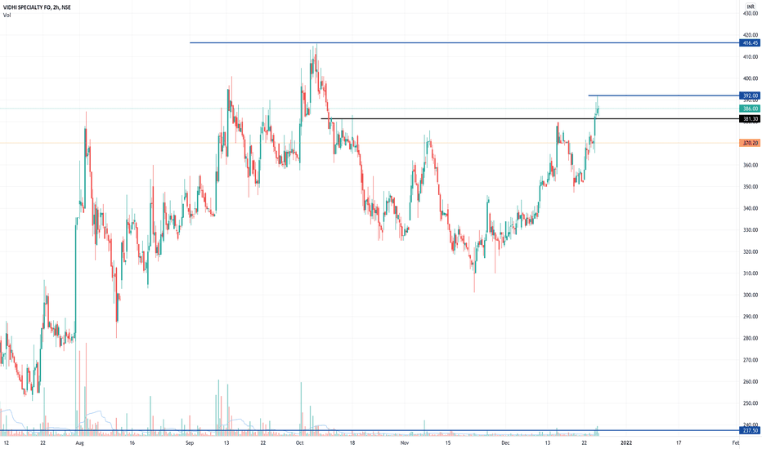Click the 340.00 value on the price axis
This screenshot has height=449, width=762.
[751, 209]
